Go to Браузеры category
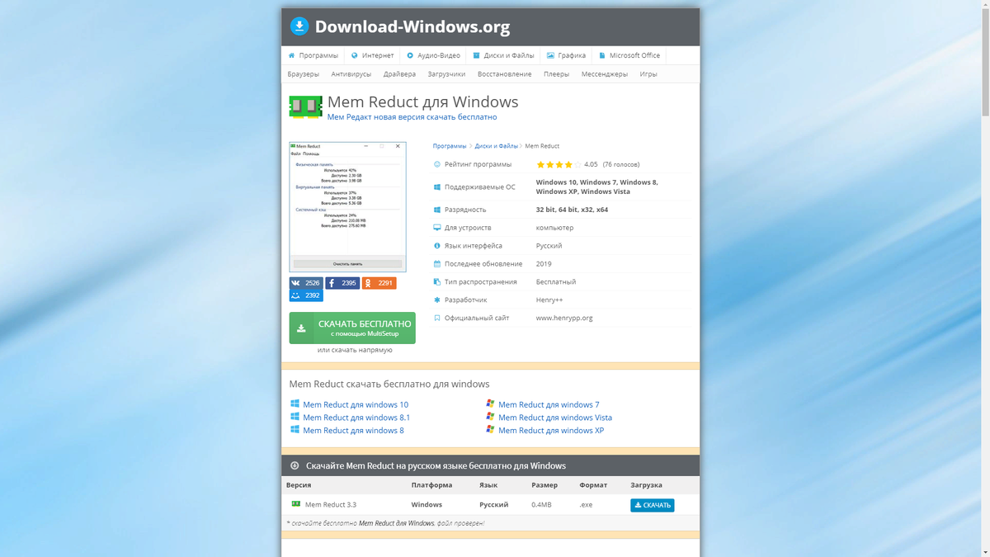This screenshot has width=990, height=557. pos(304,74)
